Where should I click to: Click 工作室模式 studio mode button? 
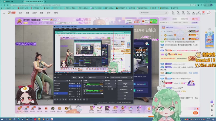pos(125,93)
